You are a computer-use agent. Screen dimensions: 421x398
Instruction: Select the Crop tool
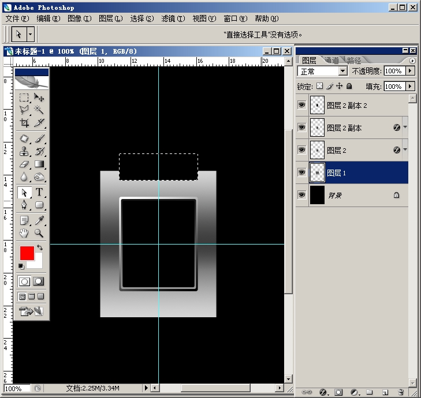click(24, 123)
